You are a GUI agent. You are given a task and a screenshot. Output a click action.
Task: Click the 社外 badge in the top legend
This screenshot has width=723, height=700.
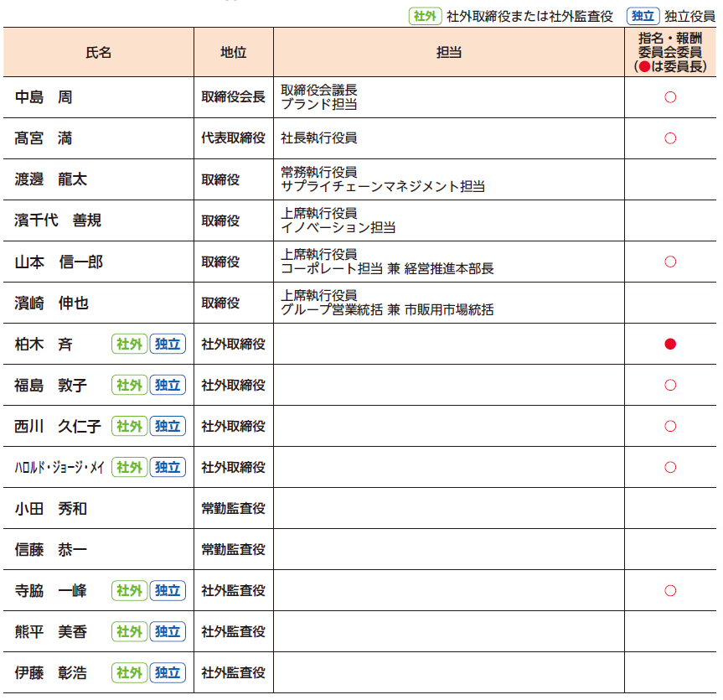point(425,16)
